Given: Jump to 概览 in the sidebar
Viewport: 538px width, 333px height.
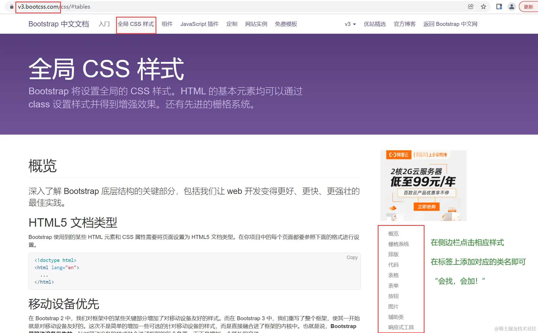Looking at the screenshot, I should click(393, 233).
